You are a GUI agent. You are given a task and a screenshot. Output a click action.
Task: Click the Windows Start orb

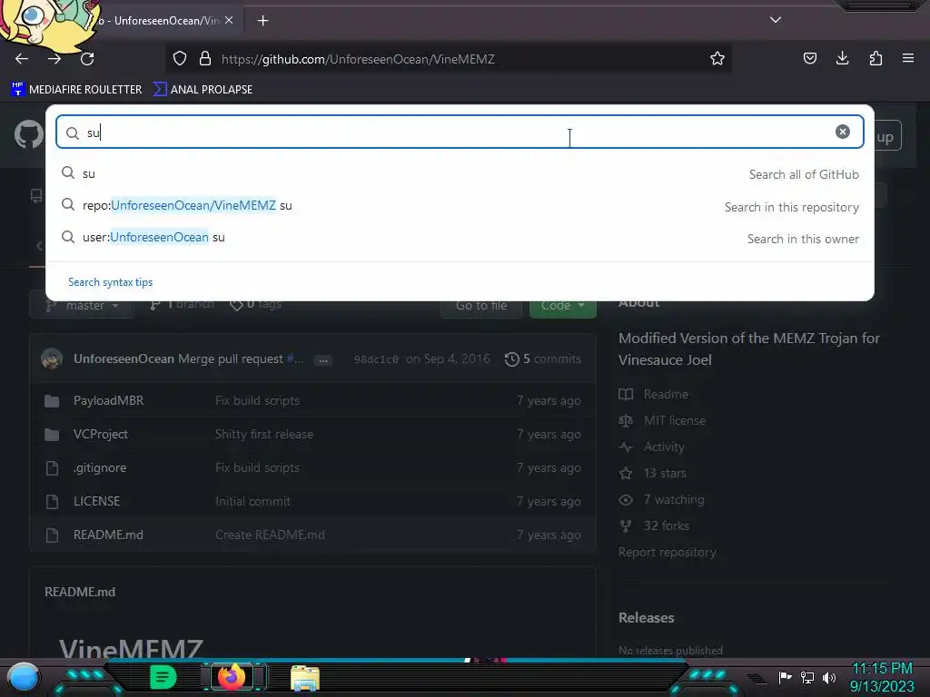24,678
